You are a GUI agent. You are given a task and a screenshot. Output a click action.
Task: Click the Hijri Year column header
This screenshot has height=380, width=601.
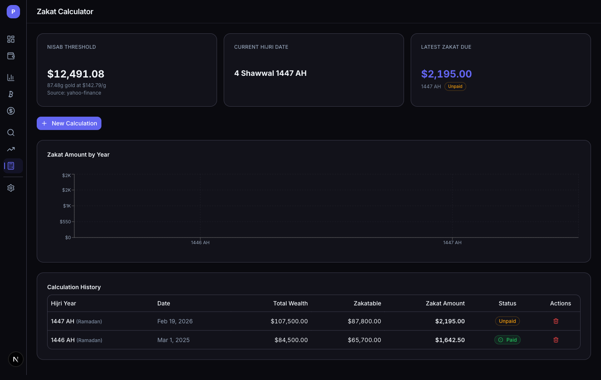click(63, 303)
